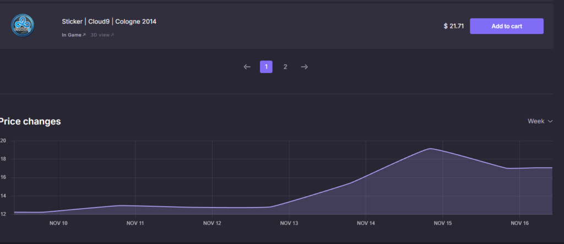
Task: Switch to page 2 of listings
Action: 285,67
